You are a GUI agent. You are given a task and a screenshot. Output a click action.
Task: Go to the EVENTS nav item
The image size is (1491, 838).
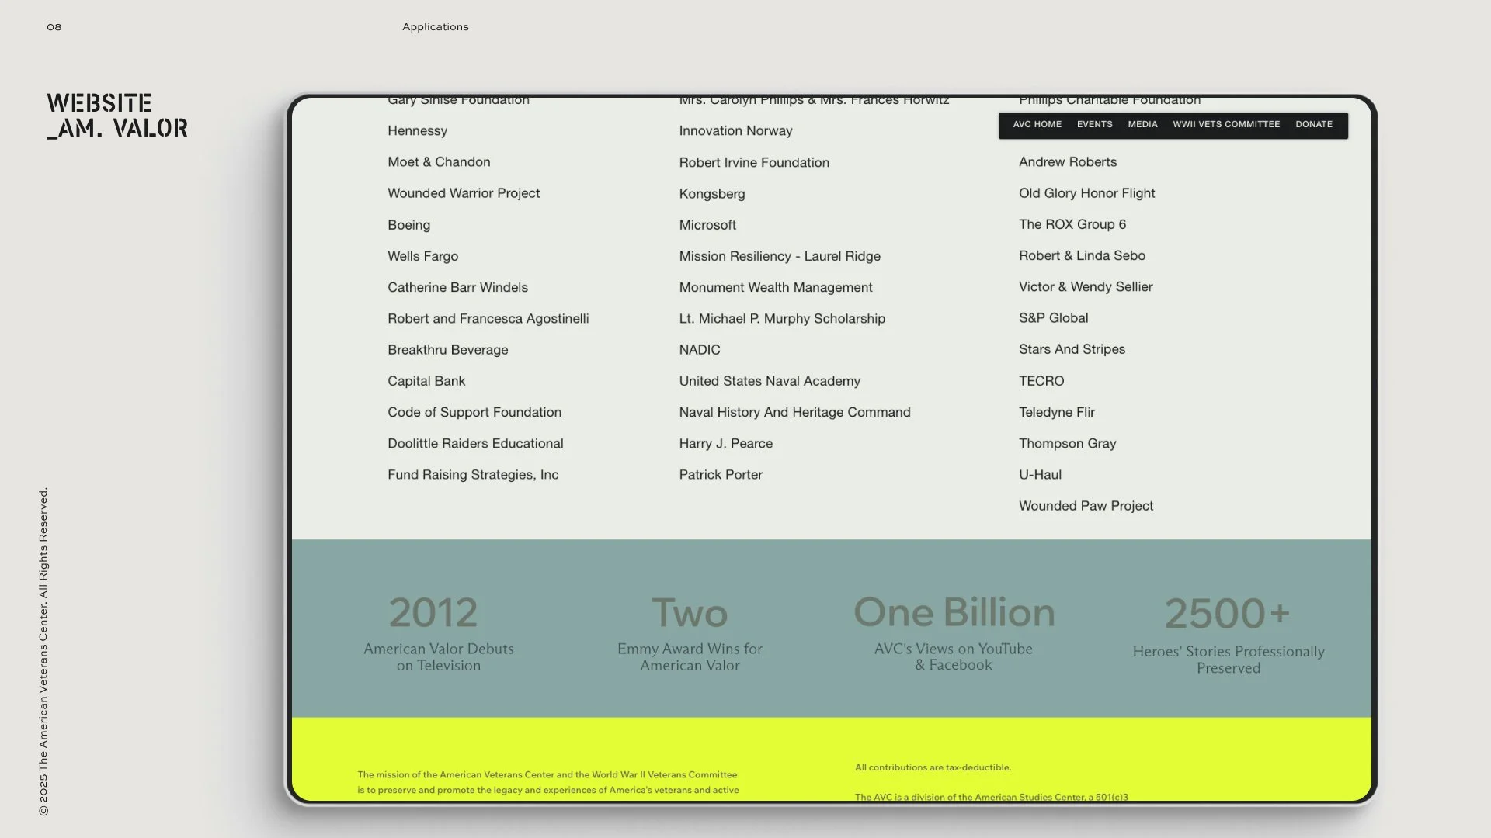coord(1094,124)
